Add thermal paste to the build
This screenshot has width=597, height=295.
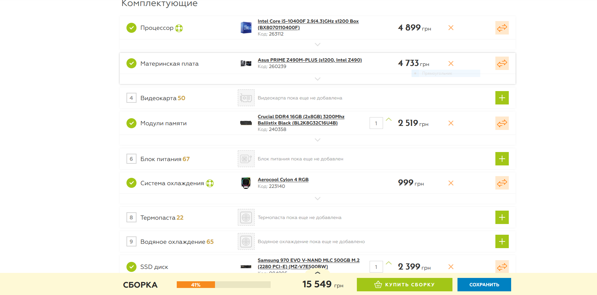(x=502, y=217)
